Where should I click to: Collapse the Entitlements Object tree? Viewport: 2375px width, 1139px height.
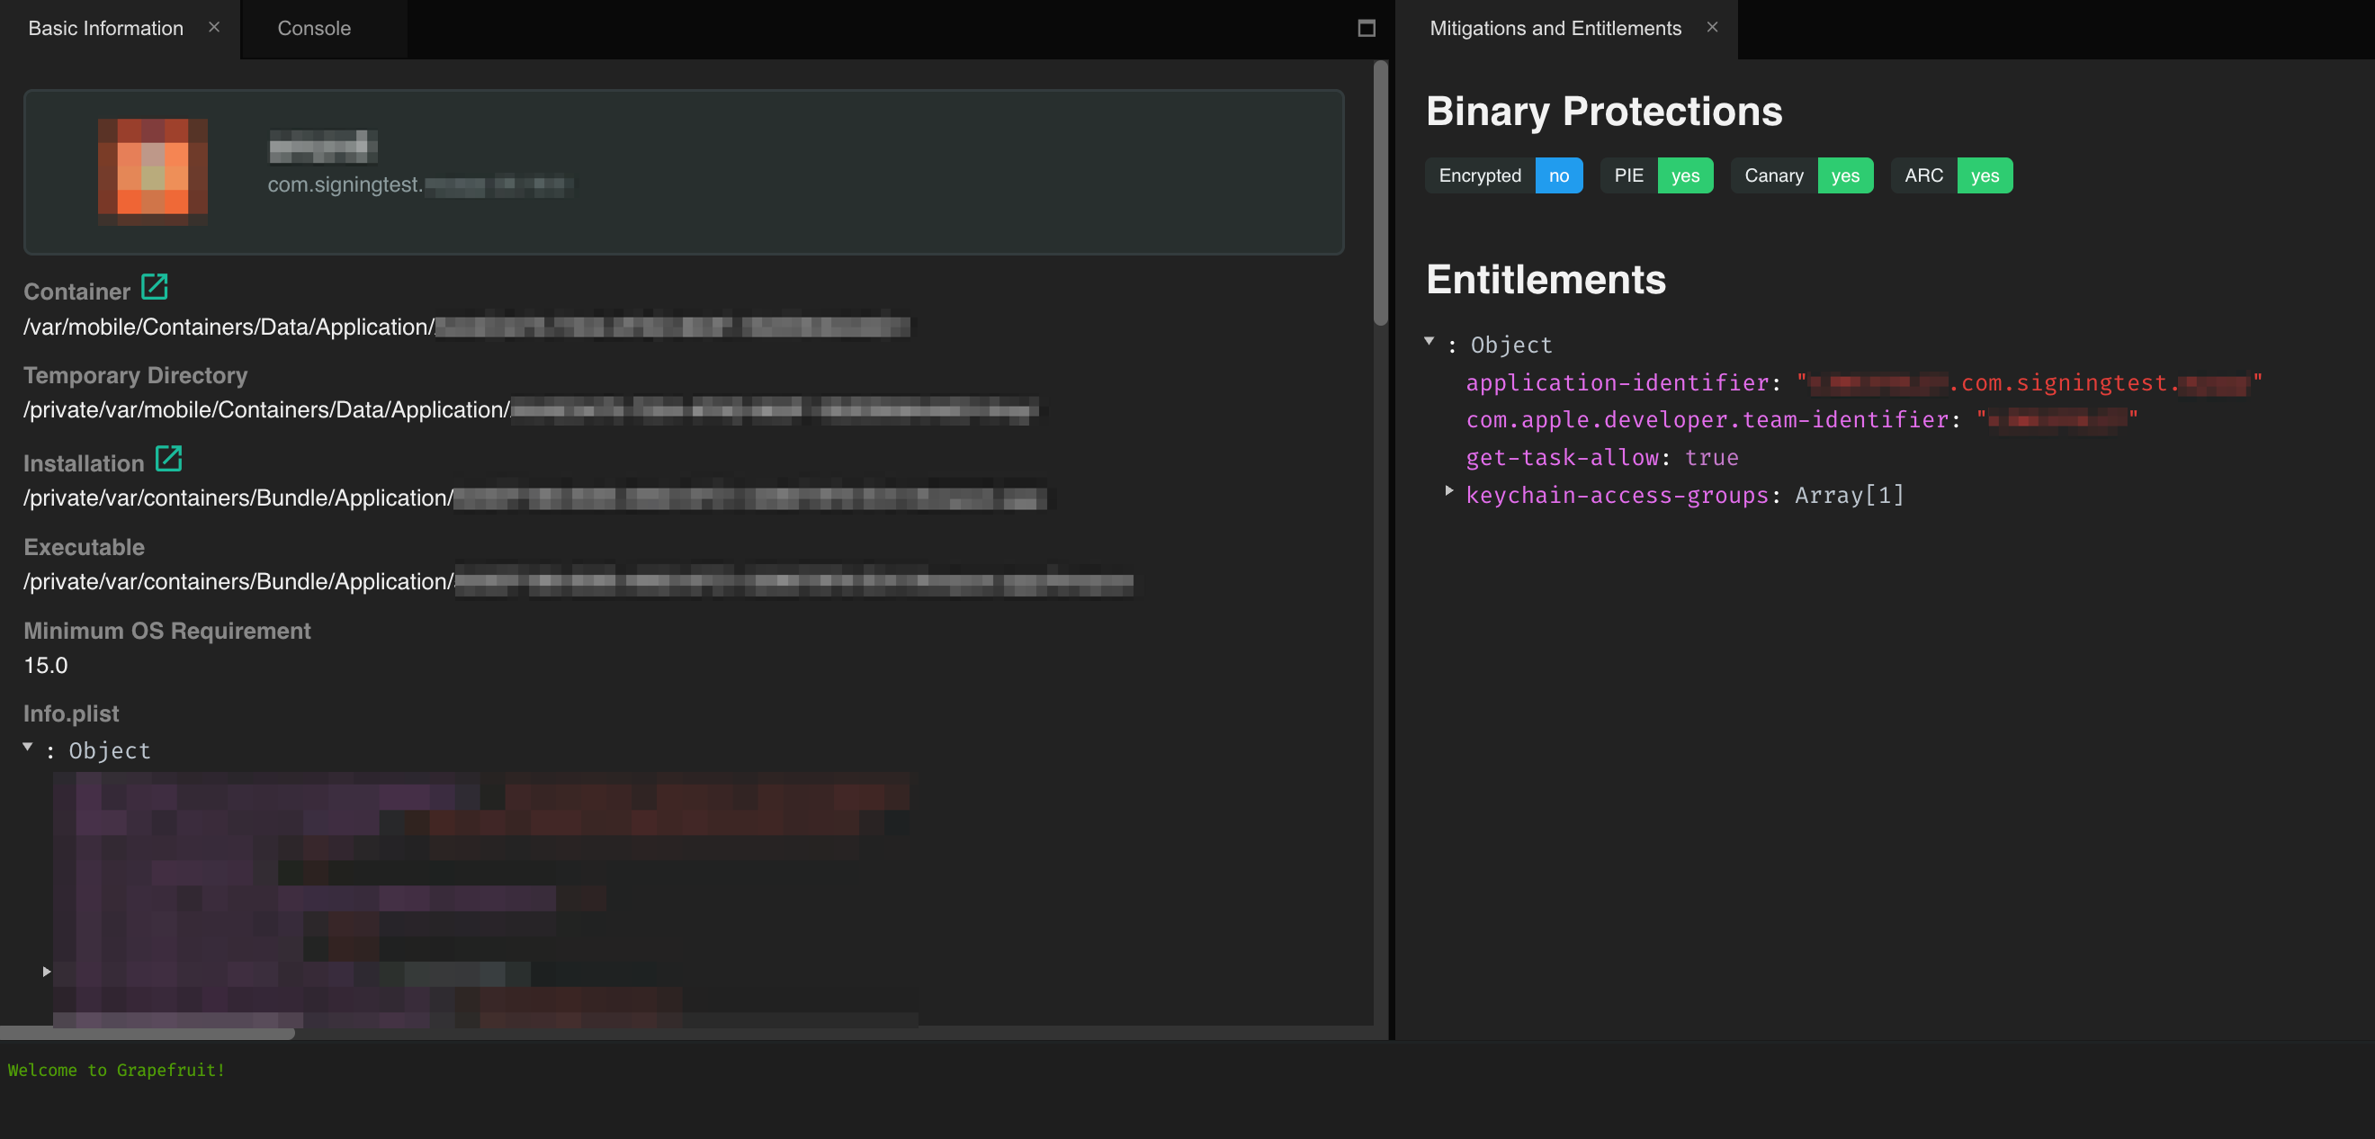coord(1431,339)
